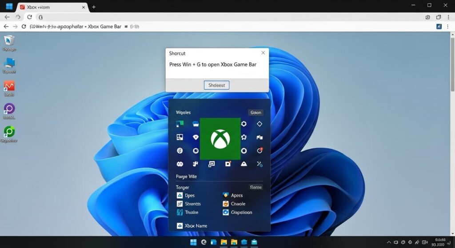
Task: Click the white gem icon beside the grid layout icon
Action: click(196, 137)
